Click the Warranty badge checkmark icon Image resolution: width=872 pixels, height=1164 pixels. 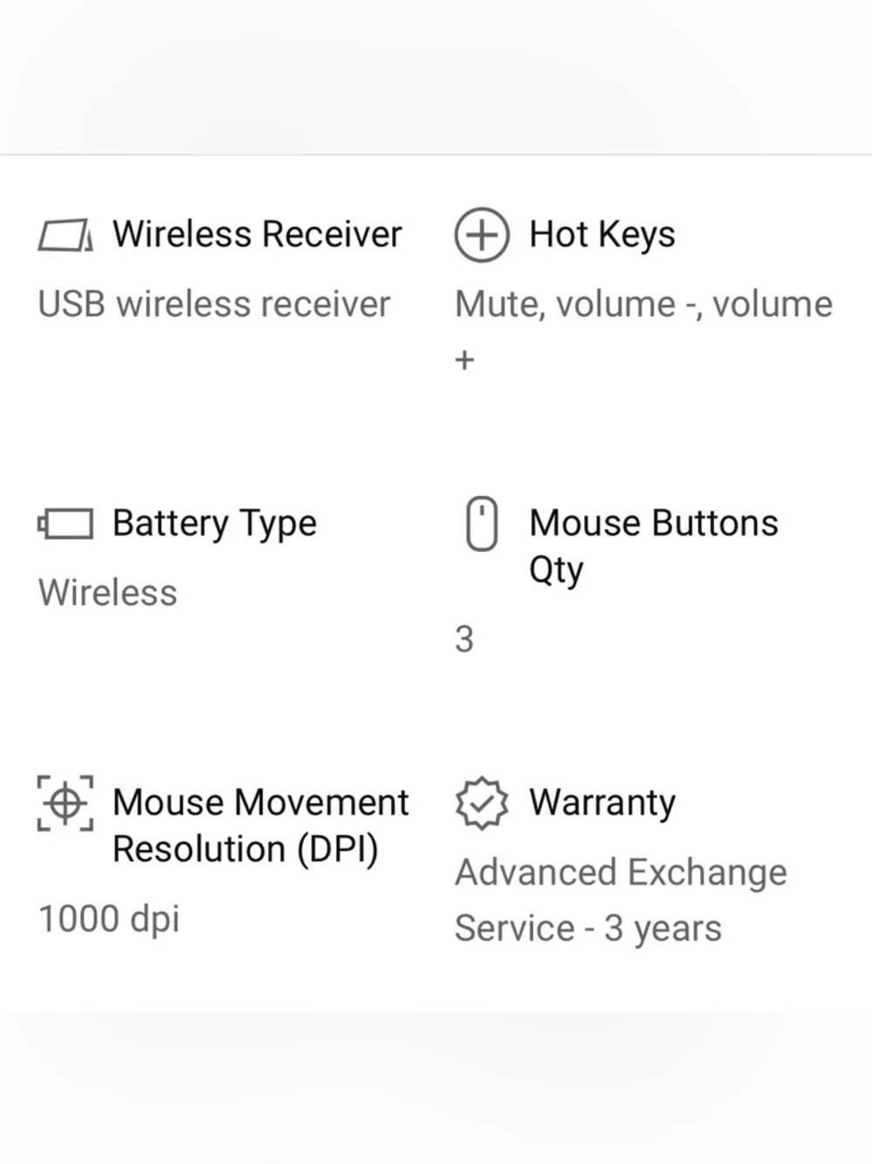(482, 802)
